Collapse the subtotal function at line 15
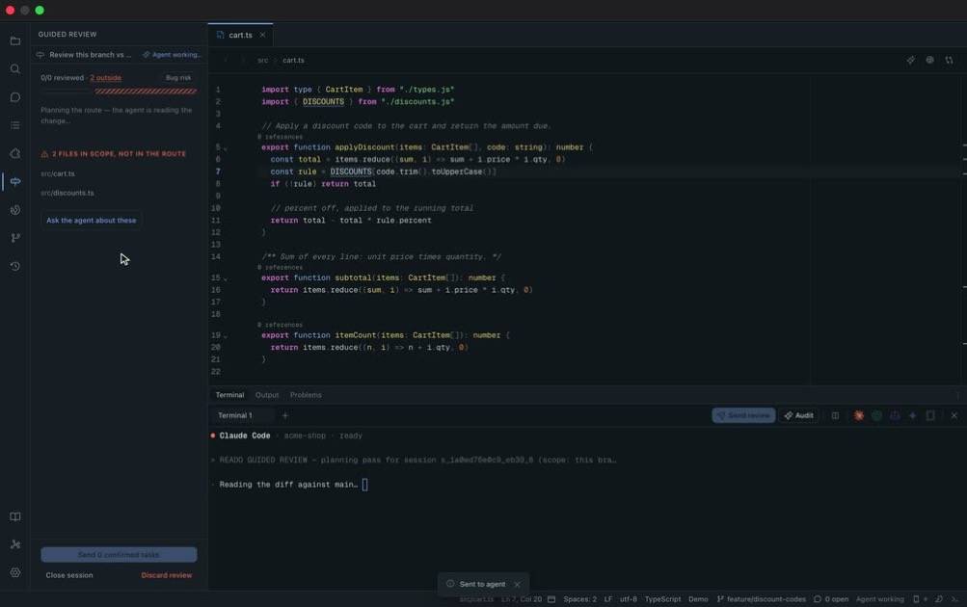This screenshot has height=607, width=967. coord(225,278)
